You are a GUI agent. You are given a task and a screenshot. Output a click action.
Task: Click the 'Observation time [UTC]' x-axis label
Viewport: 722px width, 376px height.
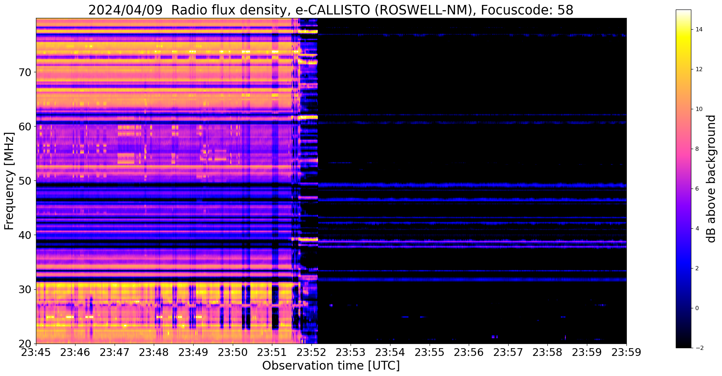coord(331,366)
